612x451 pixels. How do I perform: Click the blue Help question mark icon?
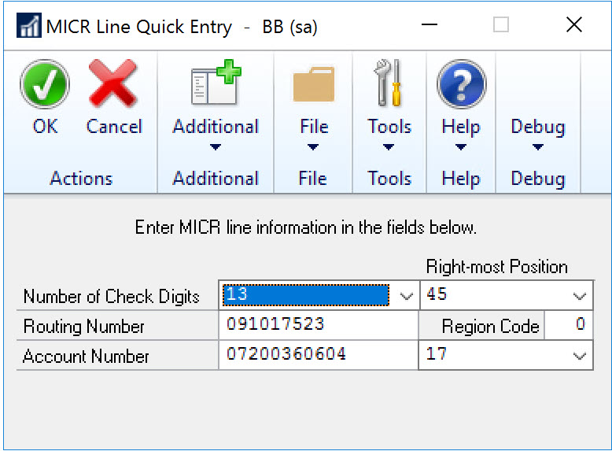coord(461,84)
